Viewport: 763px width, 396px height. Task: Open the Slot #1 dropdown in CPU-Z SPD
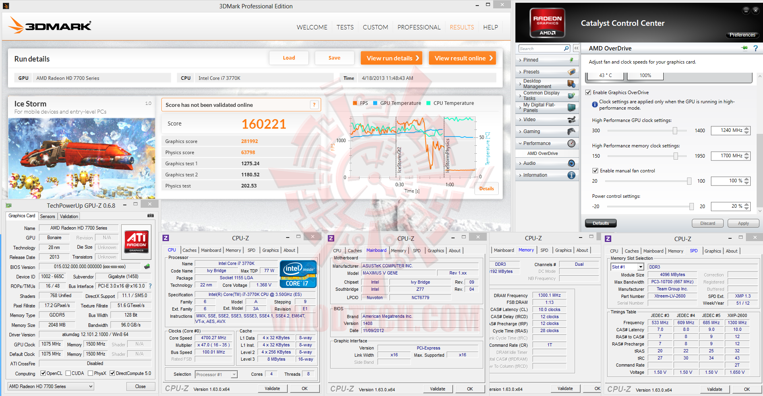[x=627, y=267]
